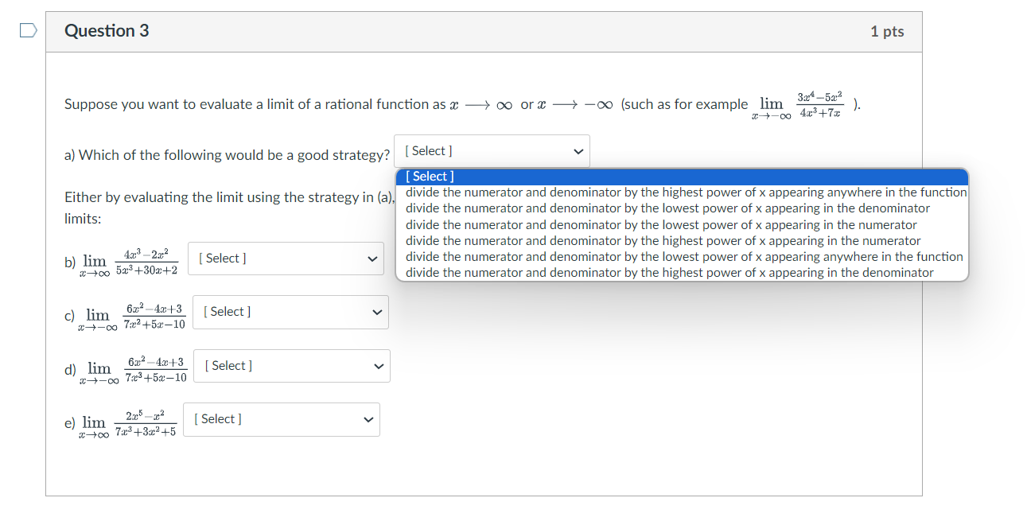Image resolution: width=1027 pixels, height=525 pixels.
Task: Click the Question 3 header title
Action: tap(107, 30)
